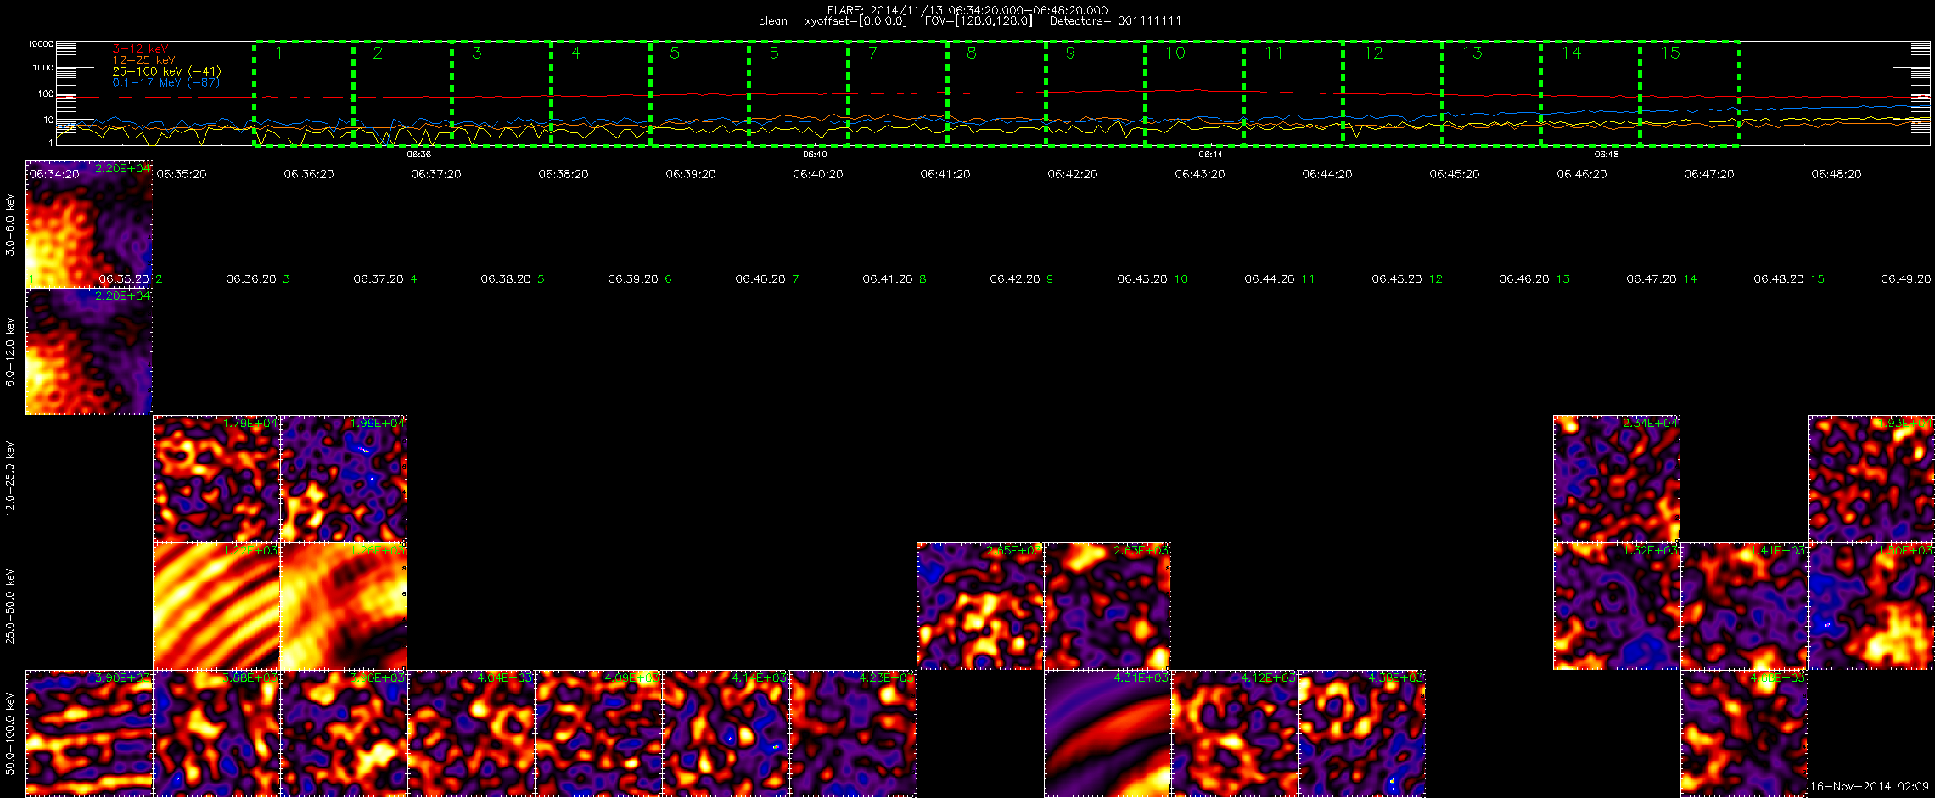Screen dimensions: 1935x798
Task: Open the image labelled 1.79E+04
Action: point(216,479)
